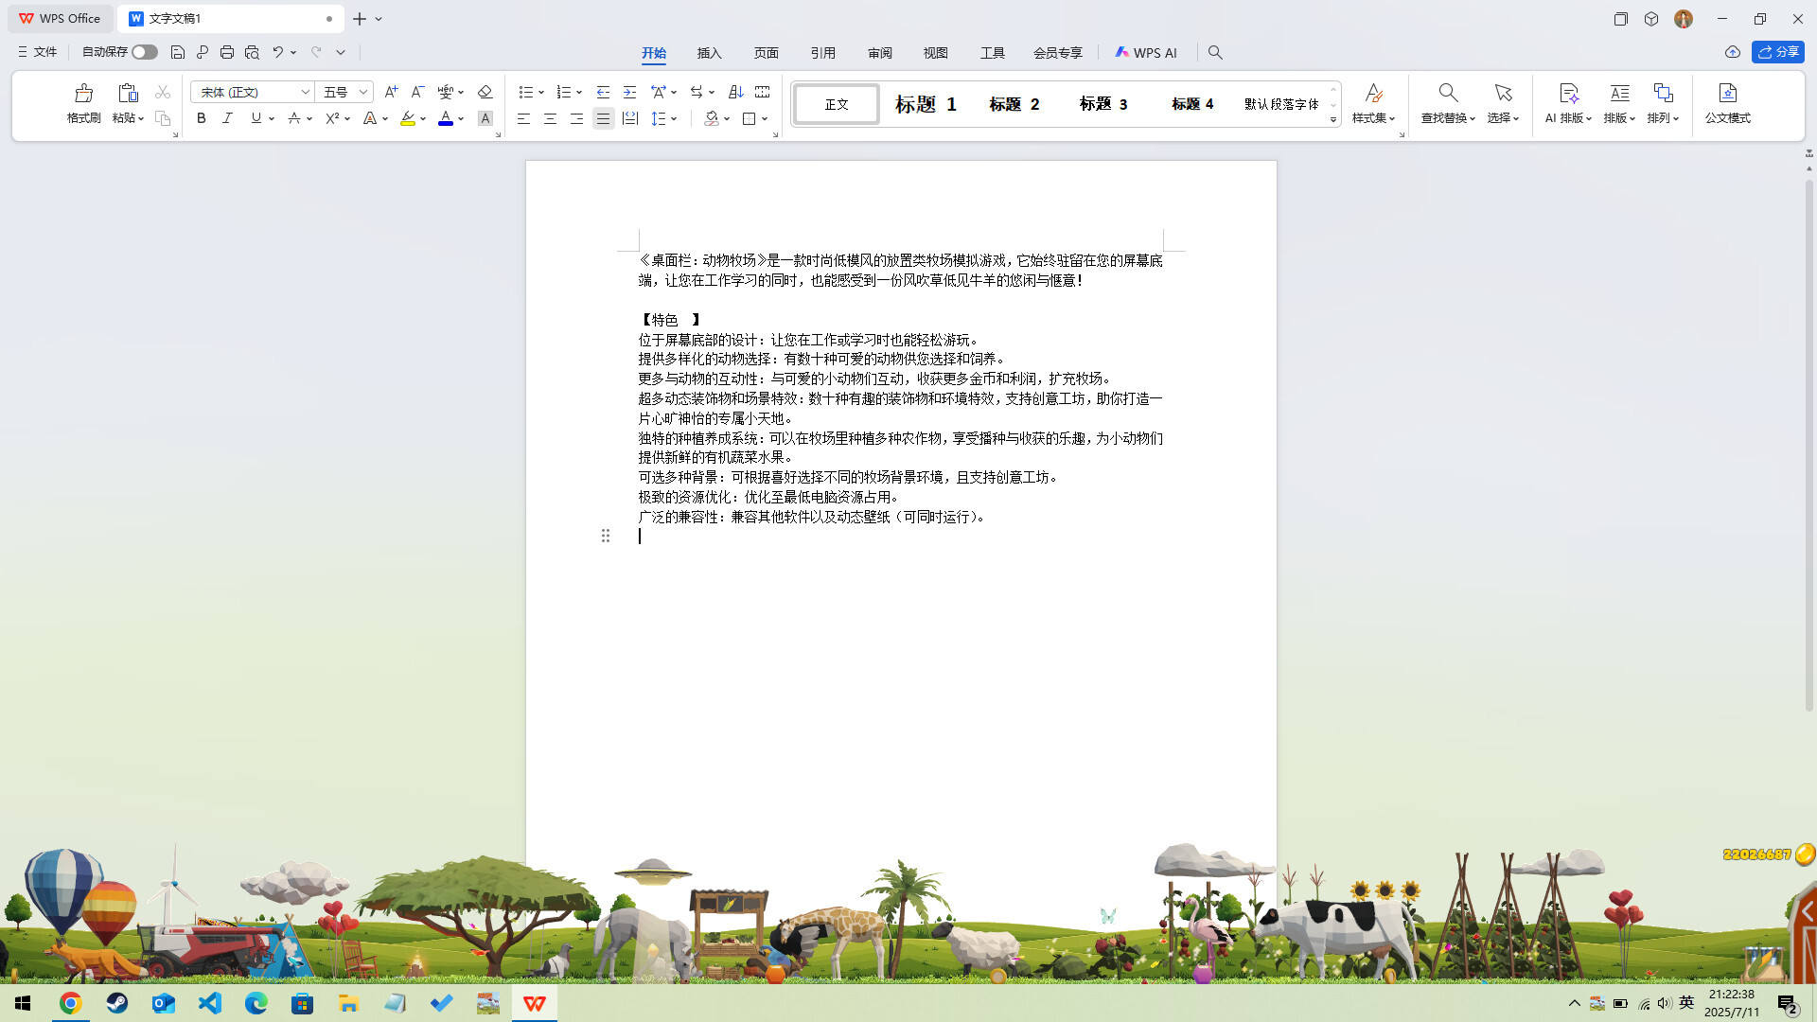1817x1022 pixels.
Task: Toggle underline formatting on selected text
Action: pyautogui.click(x=255, y=118)
